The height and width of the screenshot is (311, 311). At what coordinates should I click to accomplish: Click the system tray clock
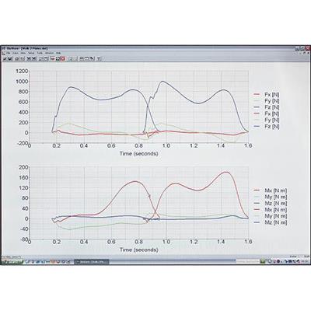(x=306, y=262)
